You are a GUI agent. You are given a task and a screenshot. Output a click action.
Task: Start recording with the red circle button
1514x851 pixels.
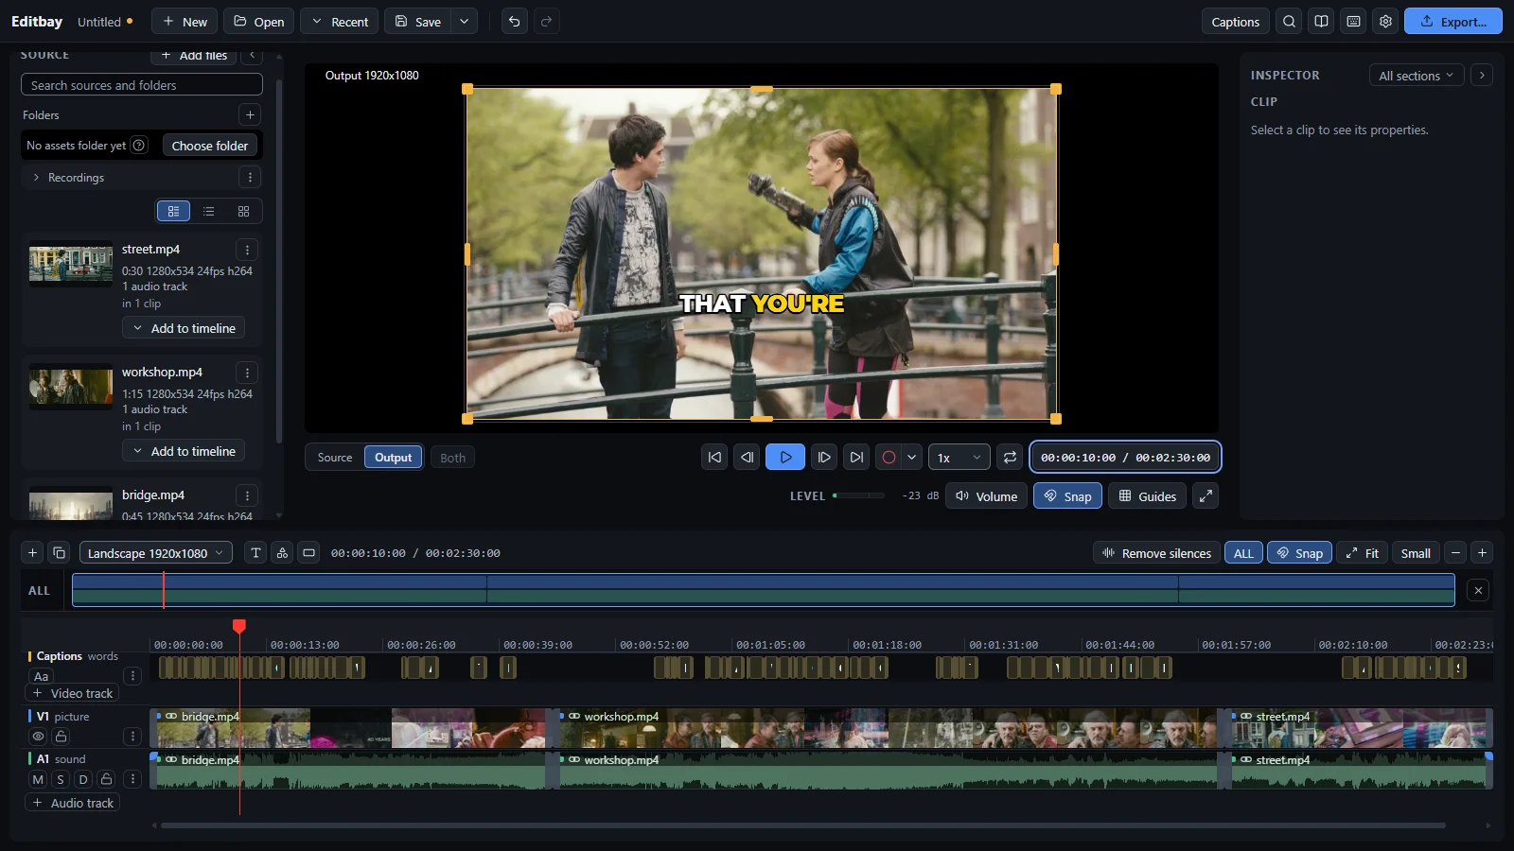(x=889, y=458)
